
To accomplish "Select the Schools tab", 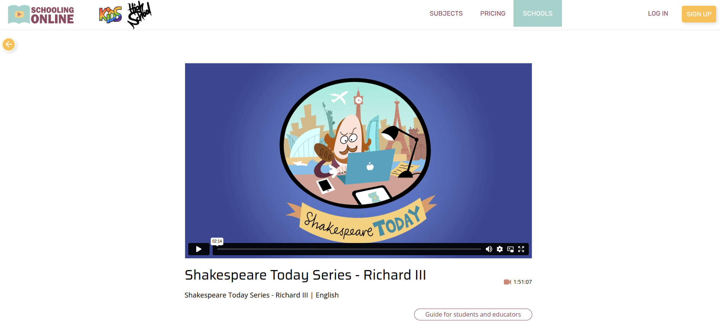I will coord(538,13).
